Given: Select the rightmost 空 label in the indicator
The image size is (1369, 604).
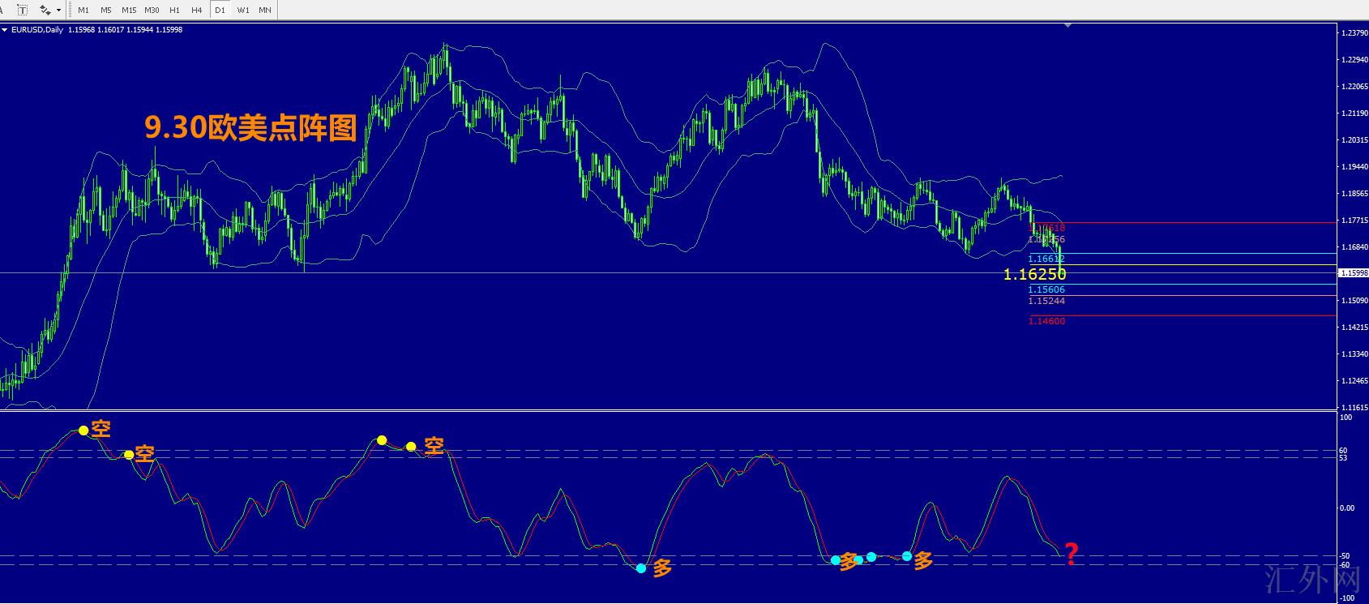Looking at the screenshot, I should (x=434, y=445).
